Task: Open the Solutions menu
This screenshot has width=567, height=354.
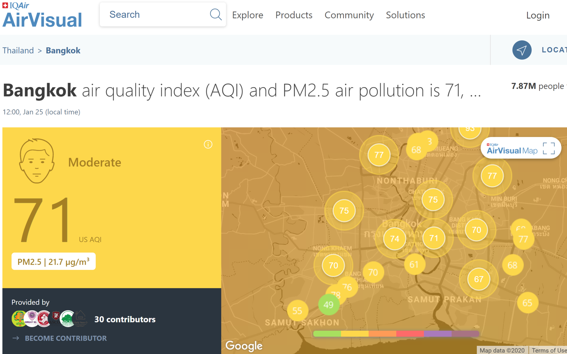Action: click(x=405, y=15)
